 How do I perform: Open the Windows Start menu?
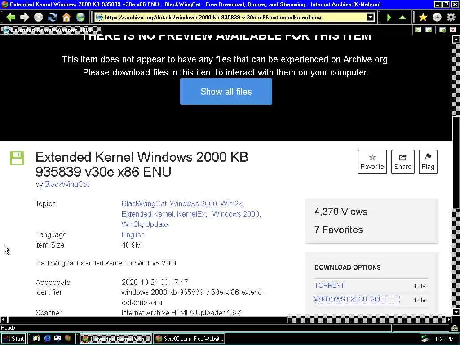(13, 339)
